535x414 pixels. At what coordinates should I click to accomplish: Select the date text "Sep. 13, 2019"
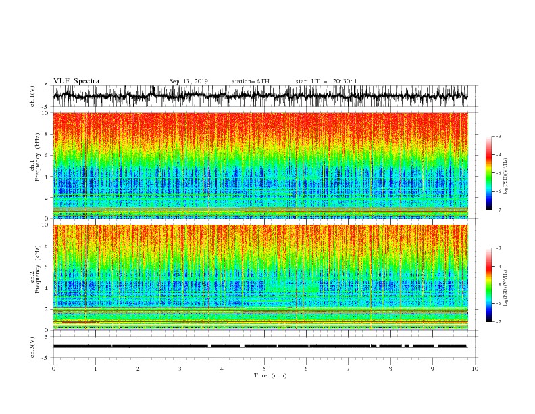[188, 81]
